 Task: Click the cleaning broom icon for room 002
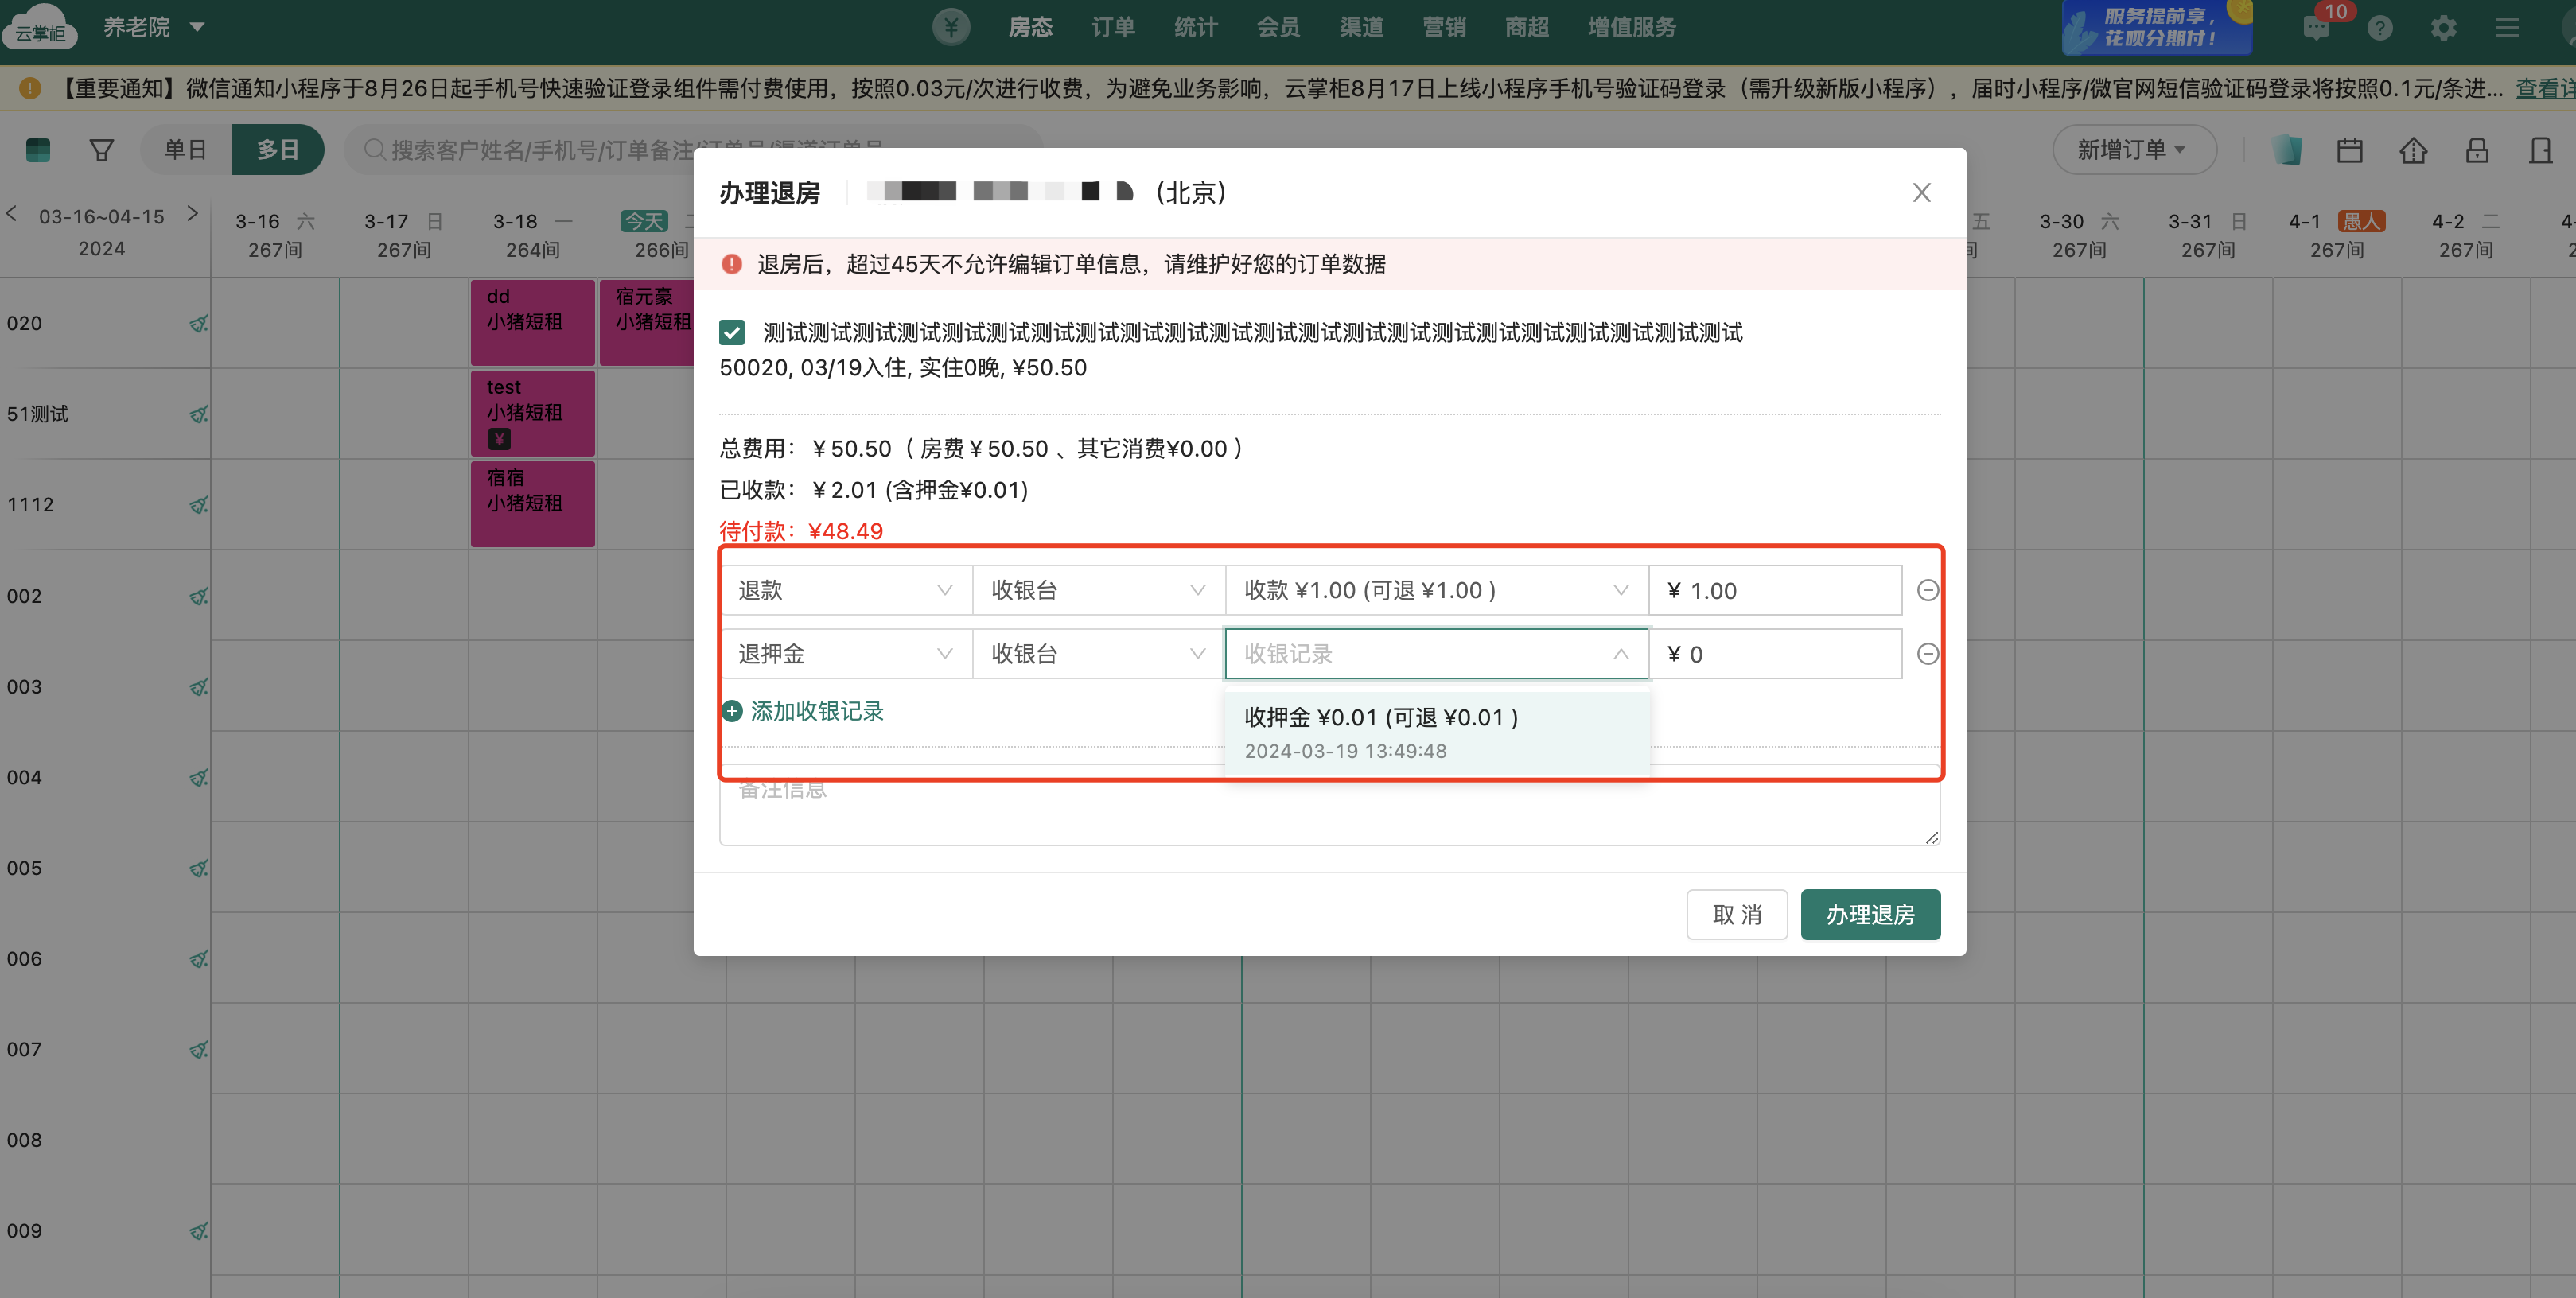199,596
